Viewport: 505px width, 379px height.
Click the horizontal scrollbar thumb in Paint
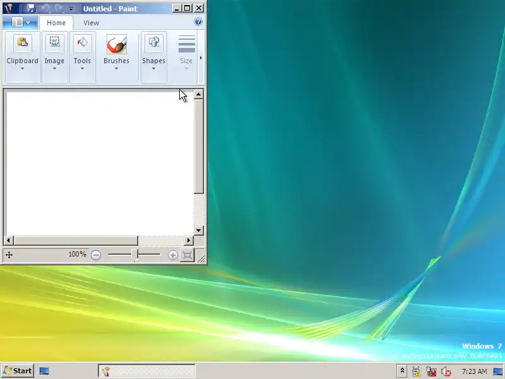pyautogui.click(x=76, y=241)
